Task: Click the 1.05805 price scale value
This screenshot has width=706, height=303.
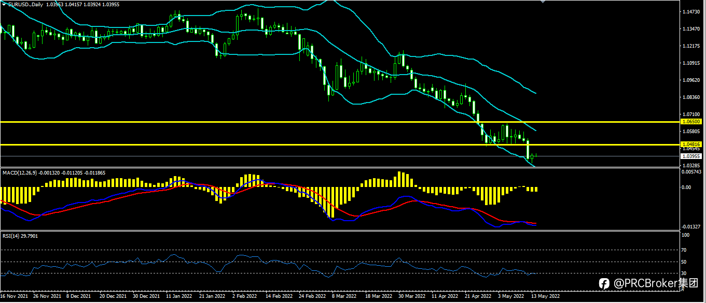Action: tap(691, 132)
